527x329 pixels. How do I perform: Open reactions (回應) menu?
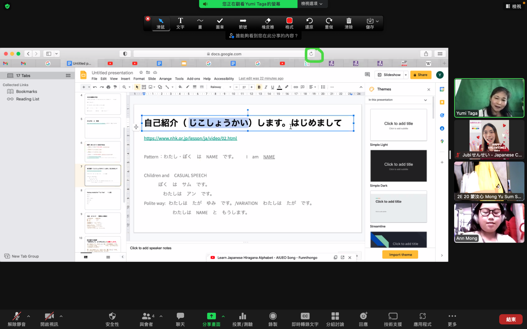tap(363, 319)
